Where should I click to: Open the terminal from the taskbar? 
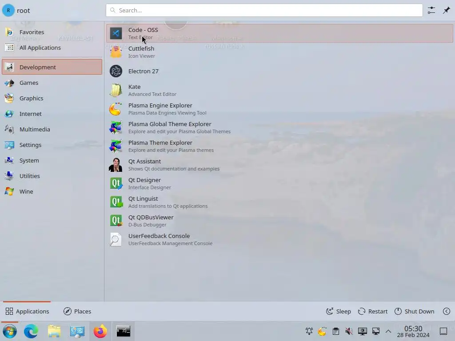point(124,331)
